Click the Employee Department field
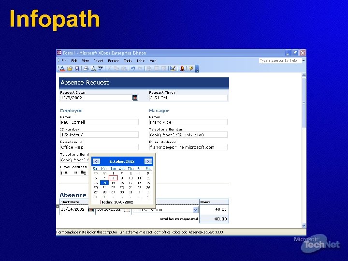 tap(100, 147)
